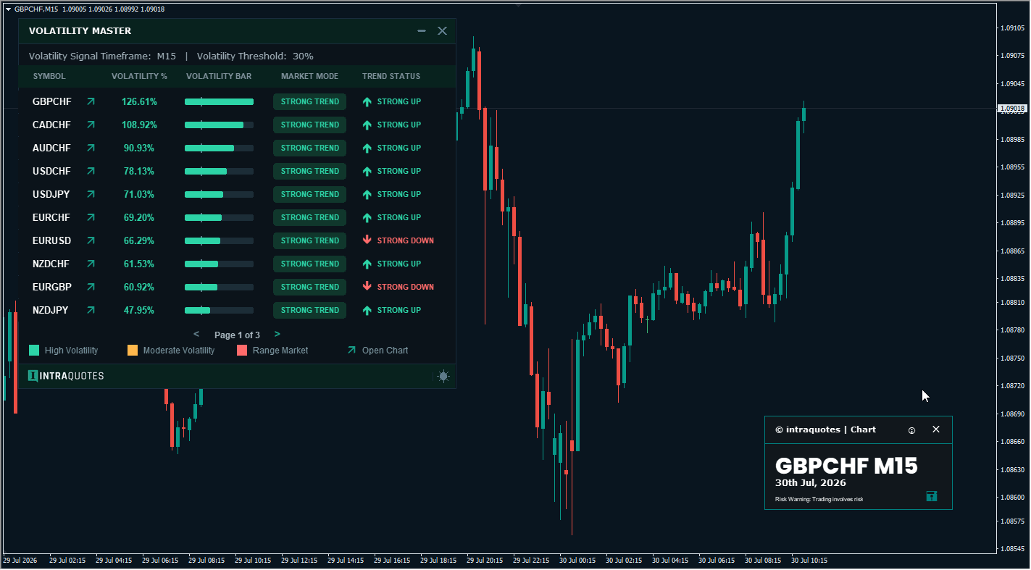The height and width of the screenshot is (570, 1031).
Task: Minimize the Volatility Master panel
Action: pos(422,31)
